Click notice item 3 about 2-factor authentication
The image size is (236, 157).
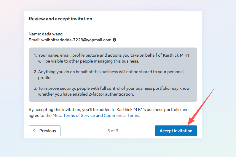tap(113, 91)
